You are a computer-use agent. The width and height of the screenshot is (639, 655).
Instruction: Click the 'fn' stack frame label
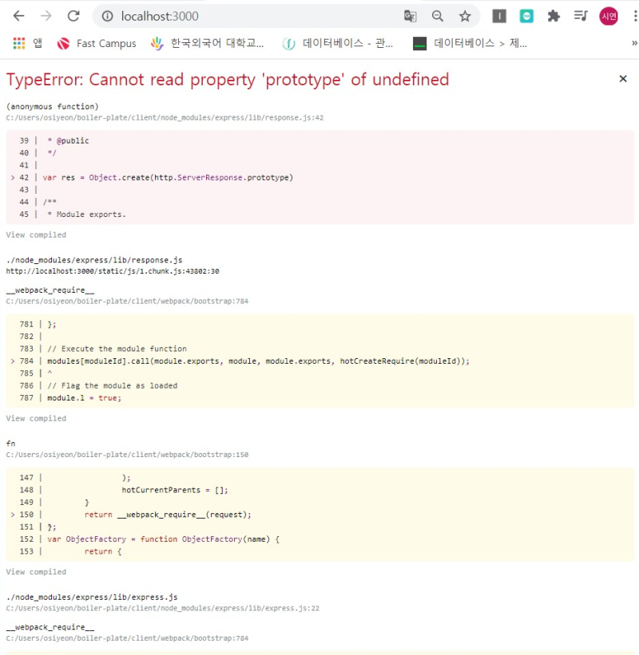point(10,444)
